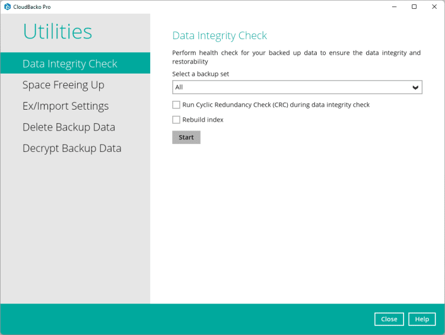Click the health check description text
The image size is (445, 335).
pos(296,57)
